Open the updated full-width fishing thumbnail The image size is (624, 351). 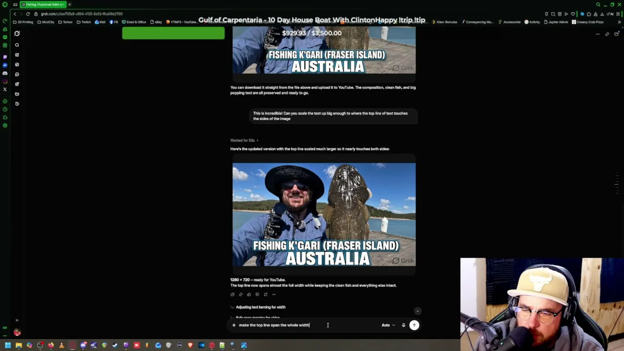pyautogui.click(x=324, y=214)
